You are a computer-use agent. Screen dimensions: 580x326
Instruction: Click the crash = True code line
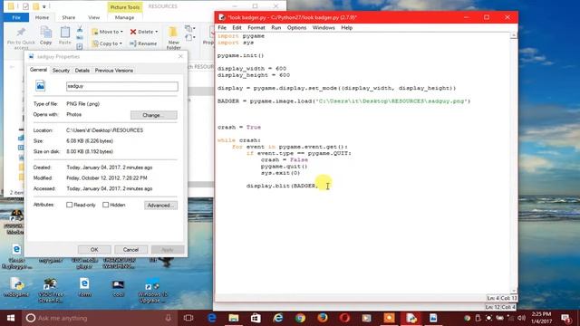point(239,127)
